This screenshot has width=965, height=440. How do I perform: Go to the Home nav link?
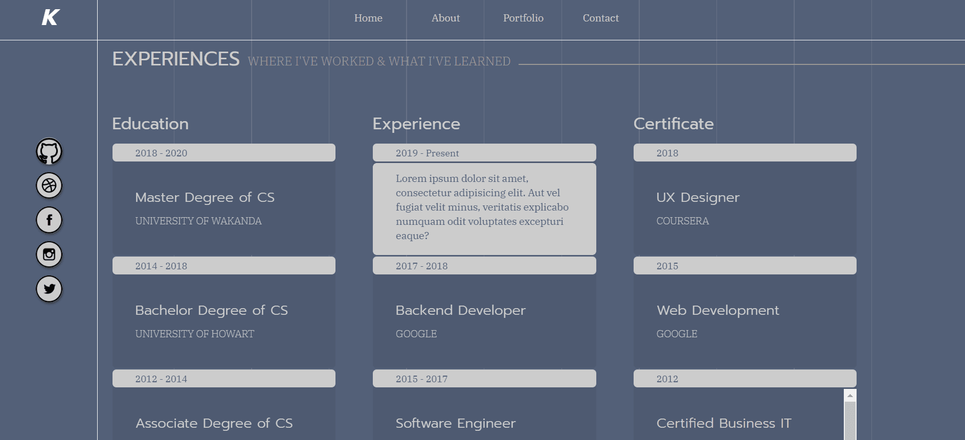(x=368, y=18)
